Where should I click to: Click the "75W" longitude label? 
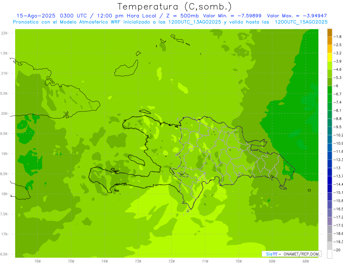click(71, 261)
